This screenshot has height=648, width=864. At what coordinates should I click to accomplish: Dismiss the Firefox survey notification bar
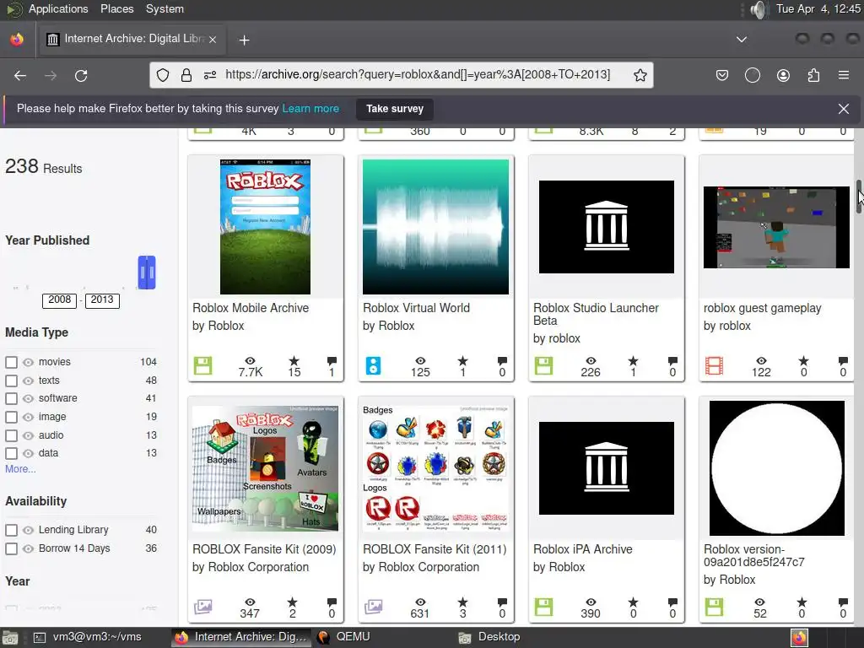coord(843,109)
